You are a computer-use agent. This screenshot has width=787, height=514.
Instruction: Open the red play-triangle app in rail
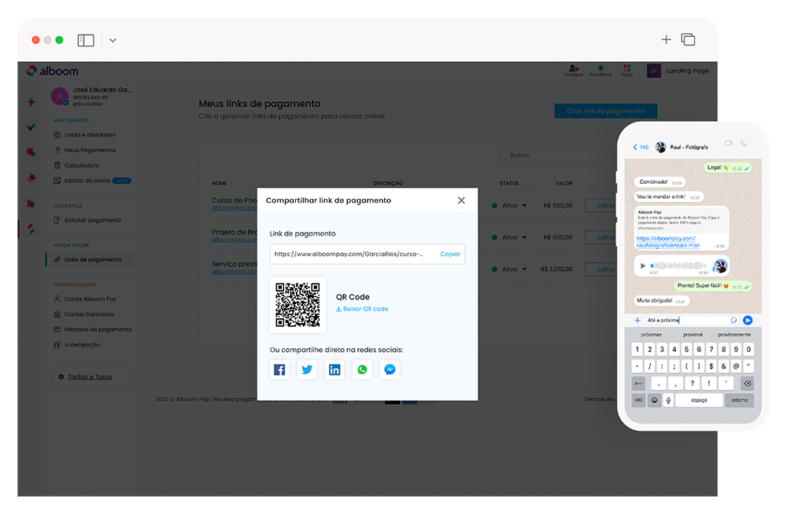pos(31,203)
